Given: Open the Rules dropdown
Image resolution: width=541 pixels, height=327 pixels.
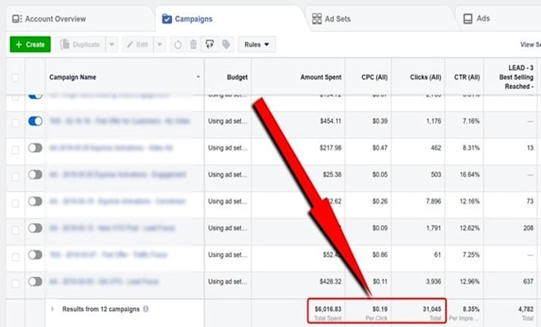Looking at the screenshot, I should (257, 45).
